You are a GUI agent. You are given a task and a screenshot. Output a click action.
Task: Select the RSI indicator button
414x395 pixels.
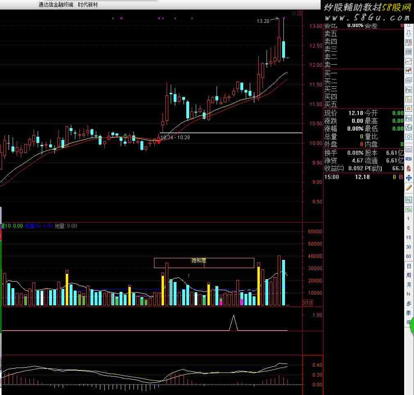[408, 159]
